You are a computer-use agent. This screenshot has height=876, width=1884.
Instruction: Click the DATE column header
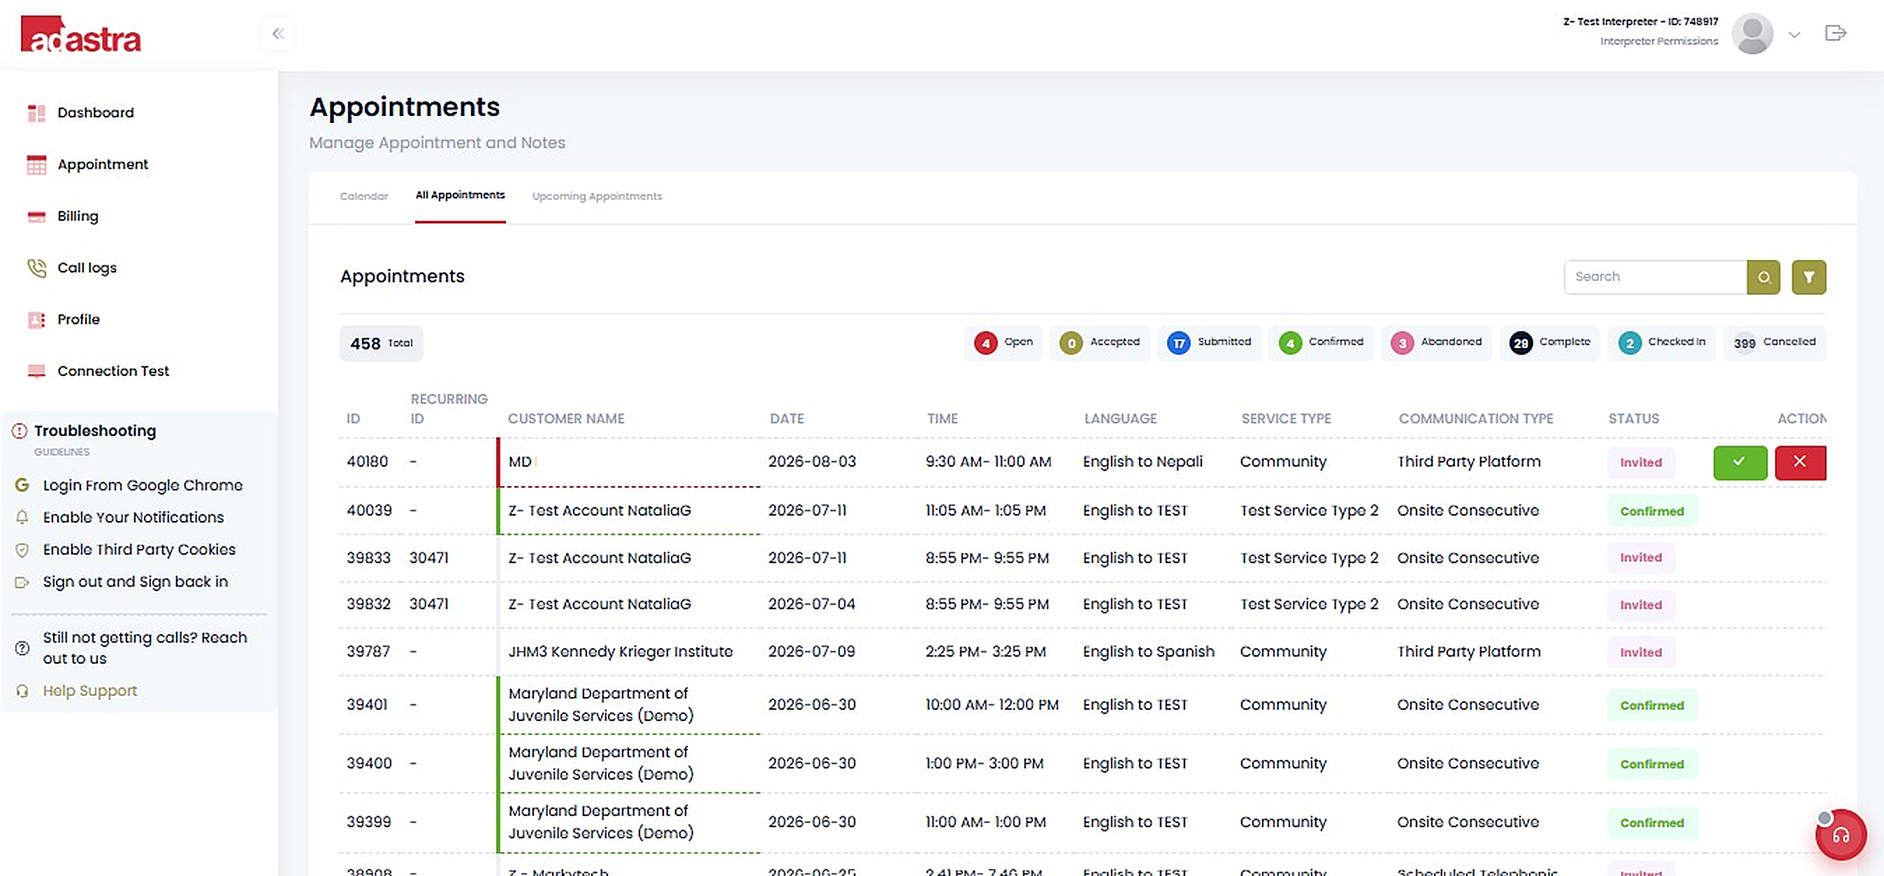pos(787,419)
